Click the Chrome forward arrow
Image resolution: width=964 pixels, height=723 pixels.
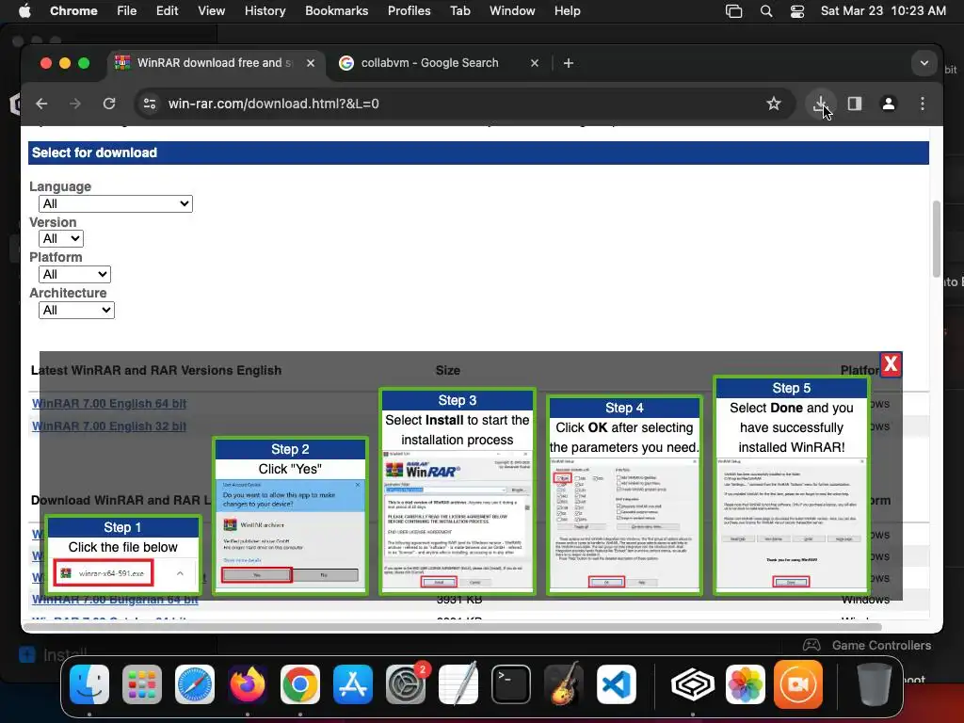[75, 104]
